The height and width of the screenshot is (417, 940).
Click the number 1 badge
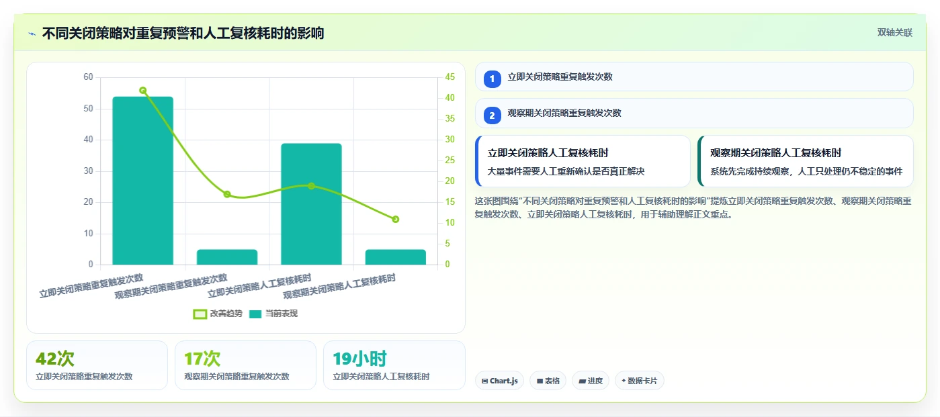click(492, 79)
